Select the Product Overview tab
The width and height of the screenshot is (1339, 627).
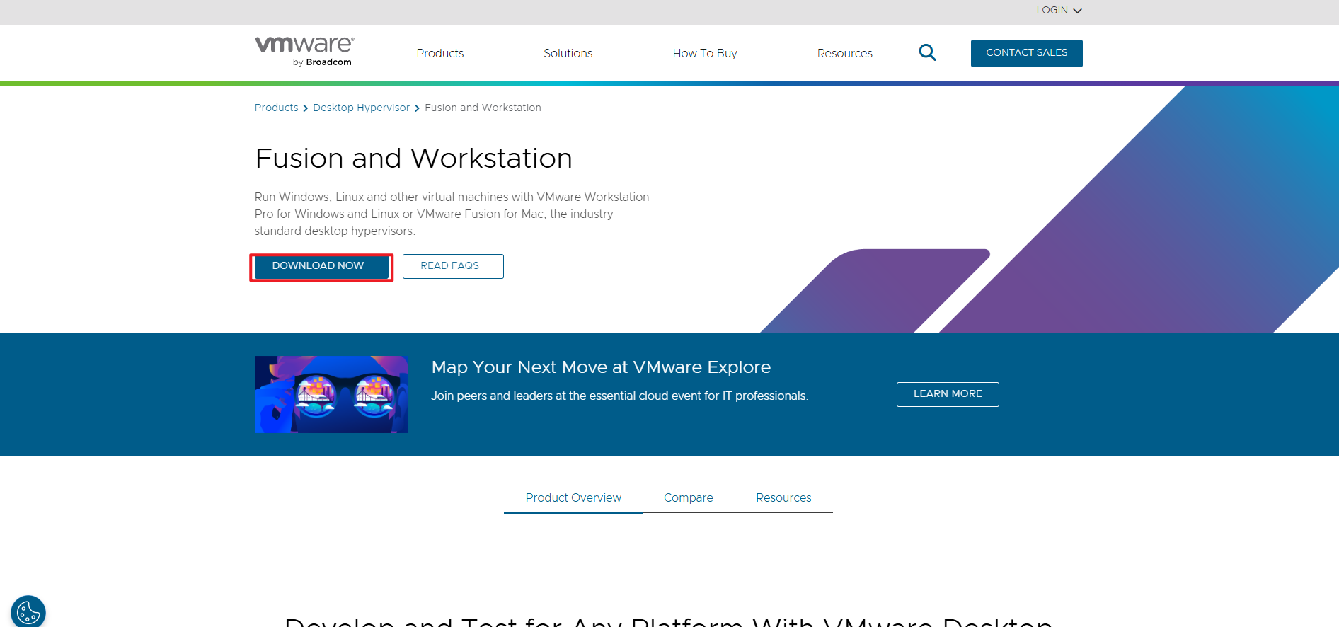click(573, 497)
